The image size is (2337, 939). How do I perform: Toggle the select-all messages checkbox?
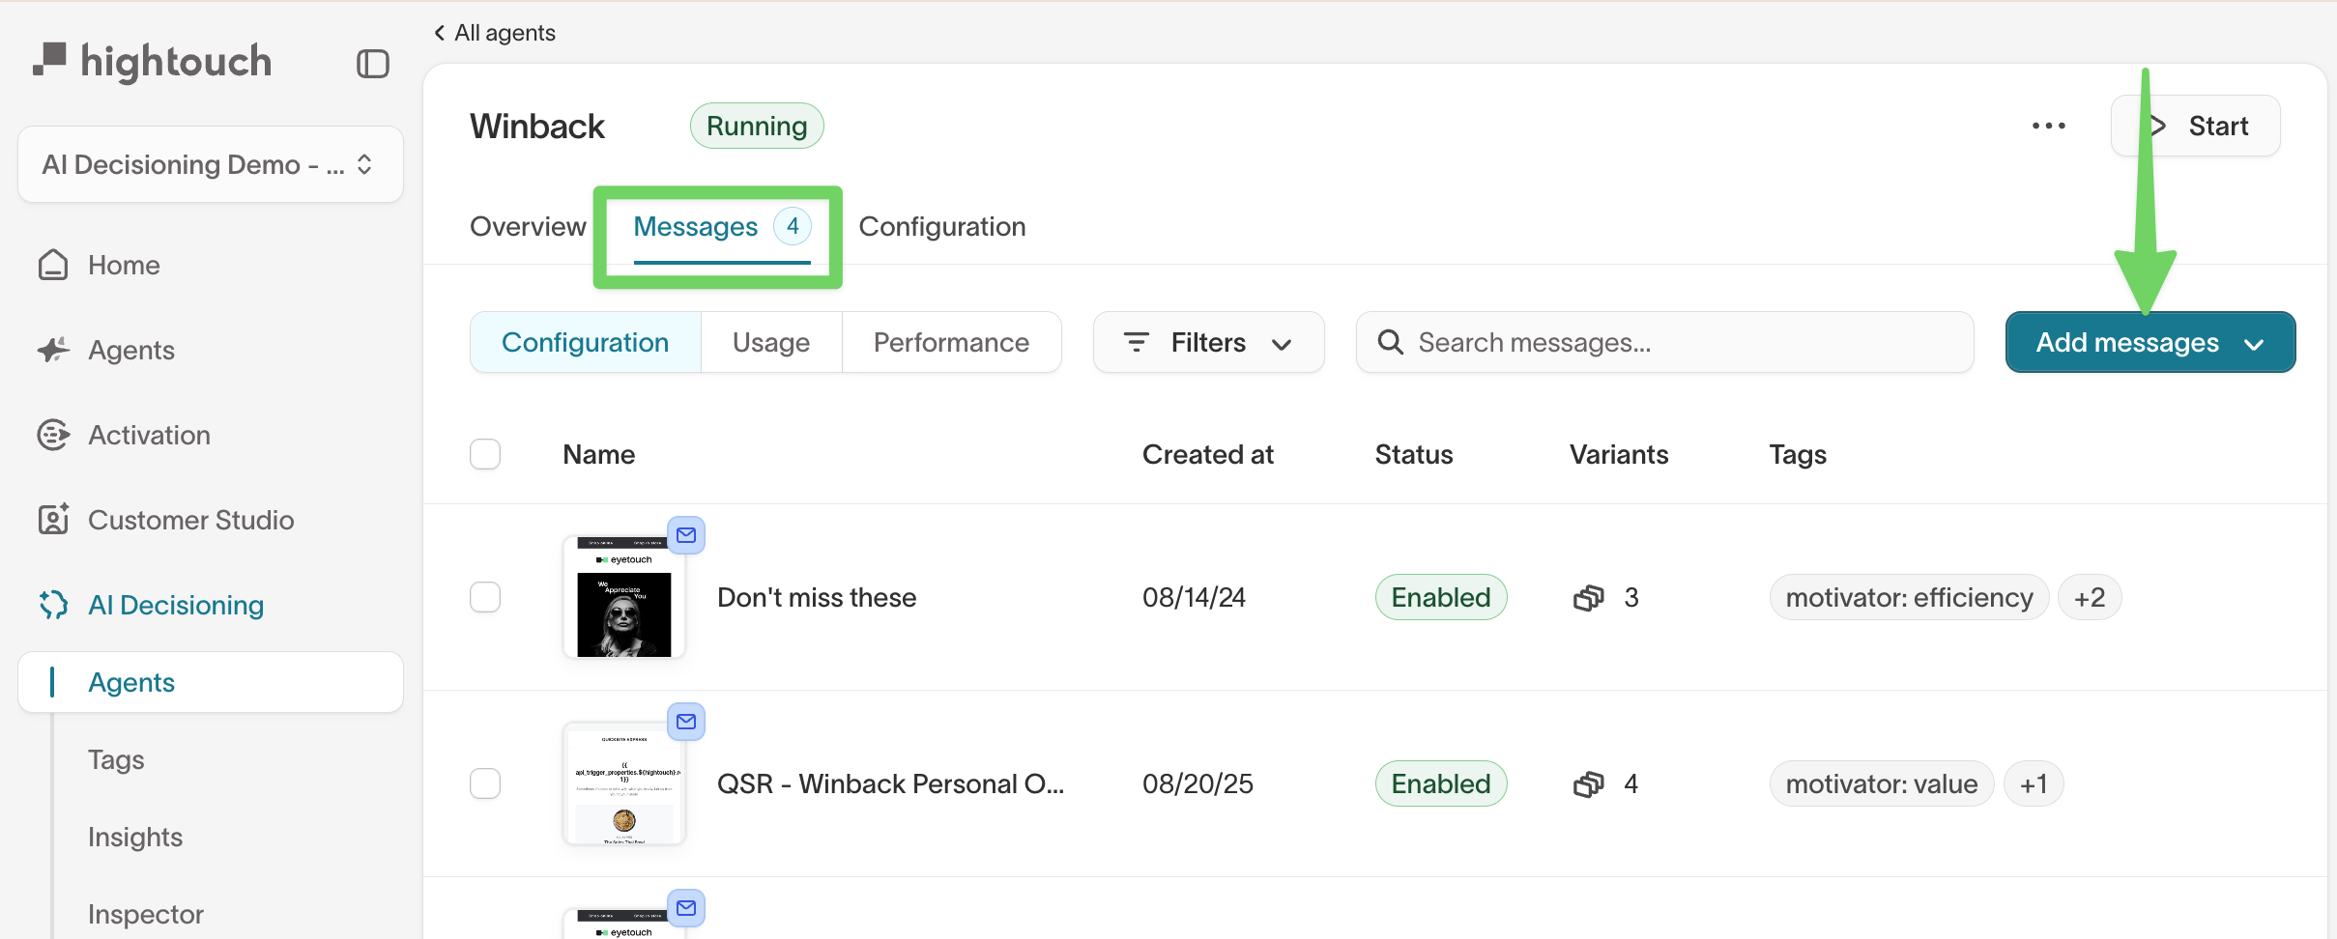click(x=485, y=454)
